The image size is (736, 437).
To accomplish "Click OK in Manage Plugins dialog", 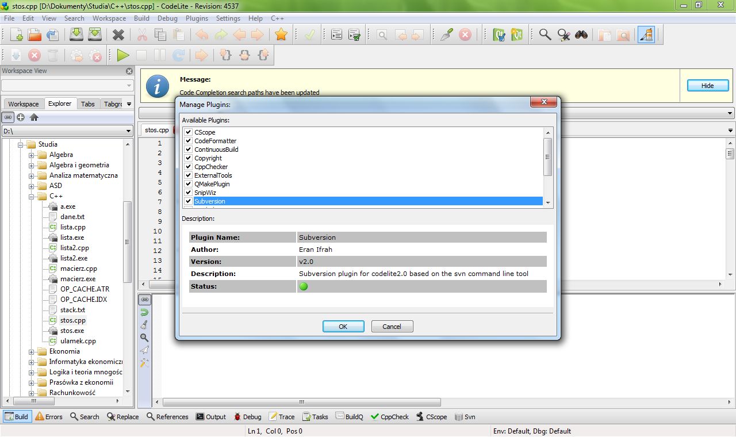I will [x=343, y=326].
